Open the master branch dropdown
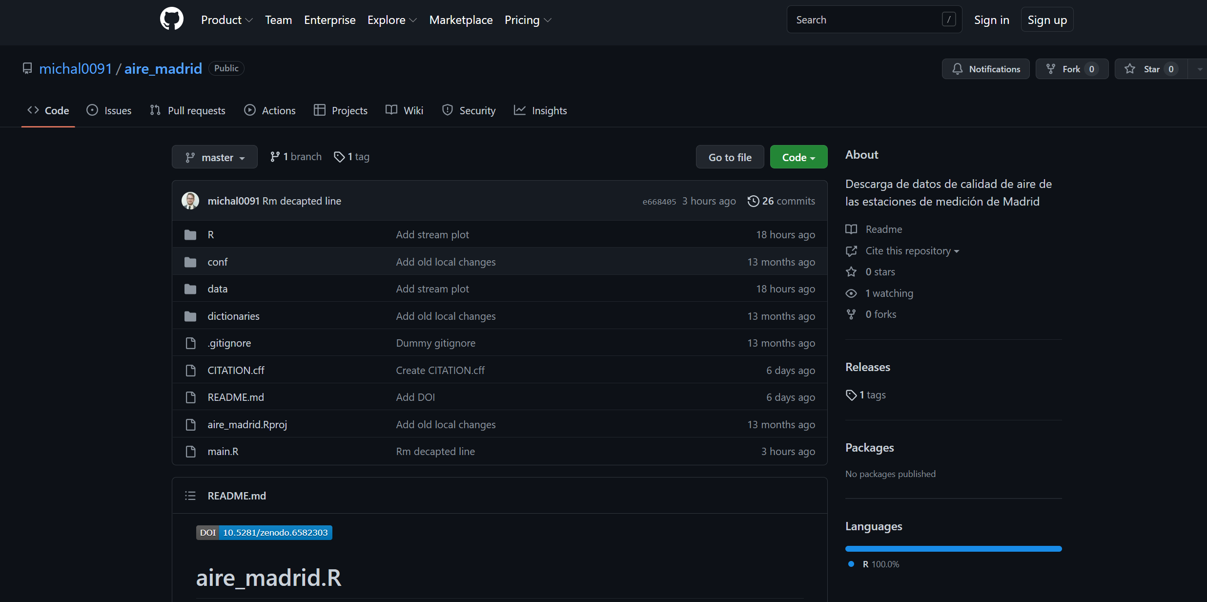This screenshot has height=602, width=1207. click(x=215, y=157)
